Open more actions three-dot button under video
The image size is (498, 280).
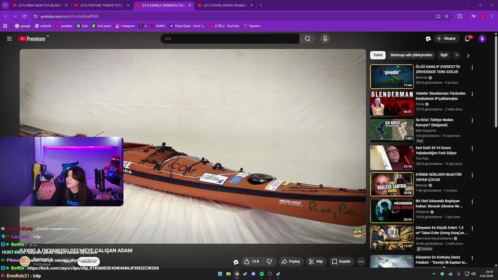pyautogui.click(x=361, y=261)
